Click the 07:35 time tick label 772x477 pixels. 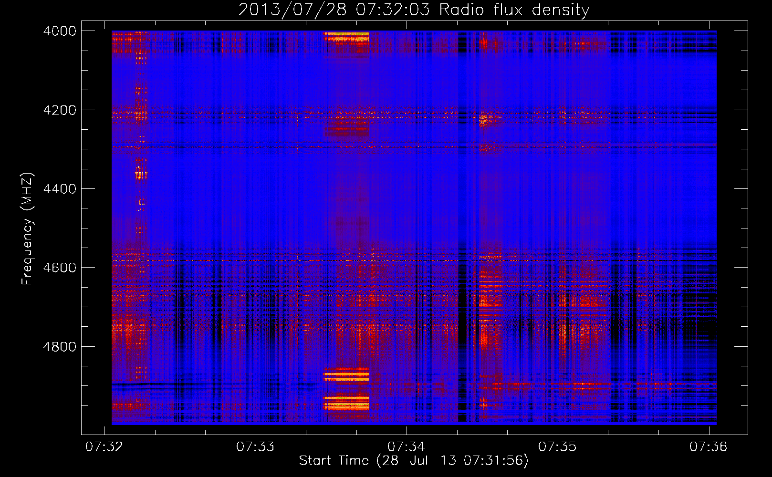click(x=557, y=446)
